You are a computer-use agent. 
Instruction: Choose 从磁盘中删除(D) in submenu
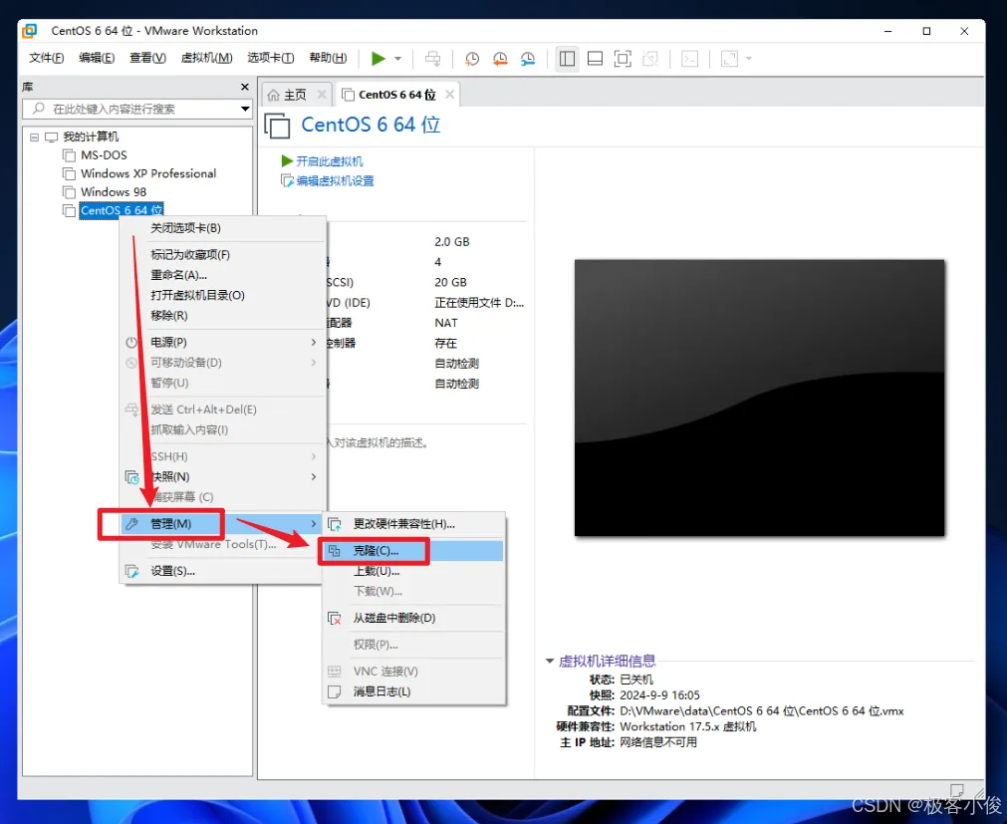[x=413, y=618]
